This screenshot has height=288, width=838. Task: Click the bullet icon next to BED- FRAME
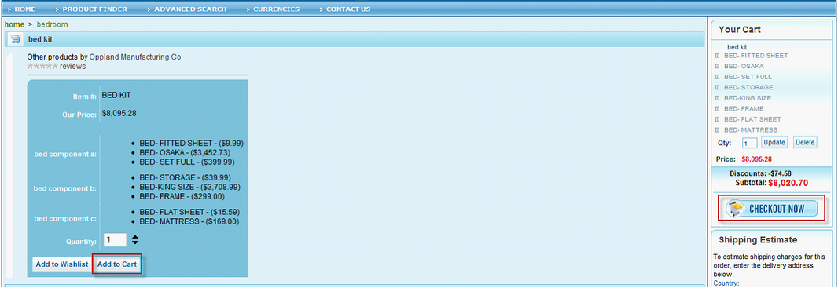click(717, 109)
